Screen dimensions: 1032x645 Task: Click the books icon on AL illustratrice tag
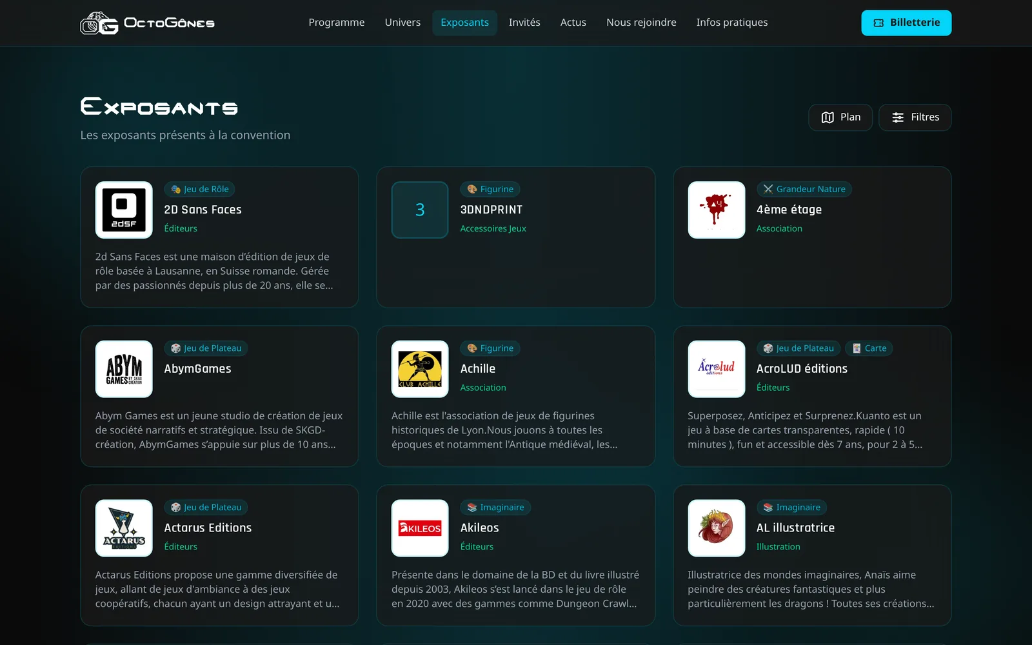pos(768,508)
